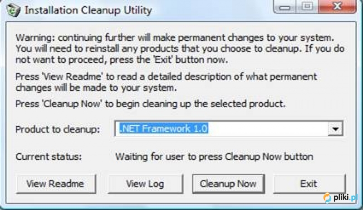Screen dimensions: 363x210
Task: Expand the Product to cleanup dropdown arrow
Action: (335, 129)
